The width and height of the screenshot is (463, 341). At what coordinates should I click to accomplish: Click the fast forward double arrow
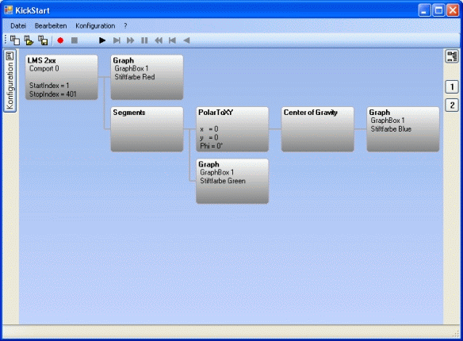pyautogui.click(x=130, y=40)
